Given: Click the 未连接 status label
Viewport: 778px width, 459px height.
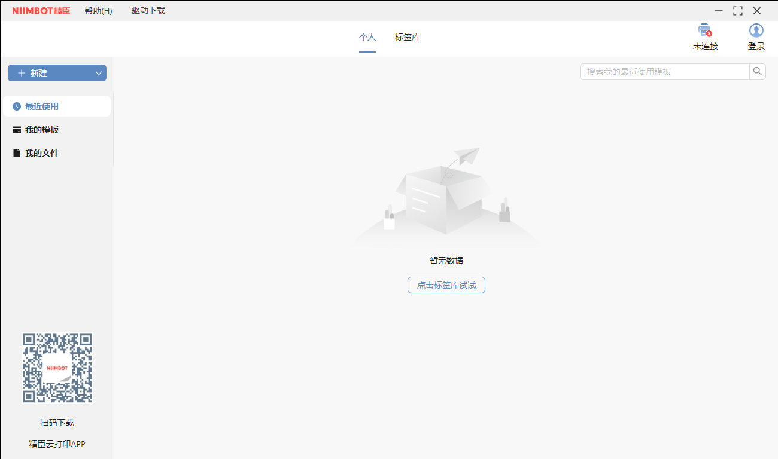Looking at the screenshot, I should pos(704,45).
